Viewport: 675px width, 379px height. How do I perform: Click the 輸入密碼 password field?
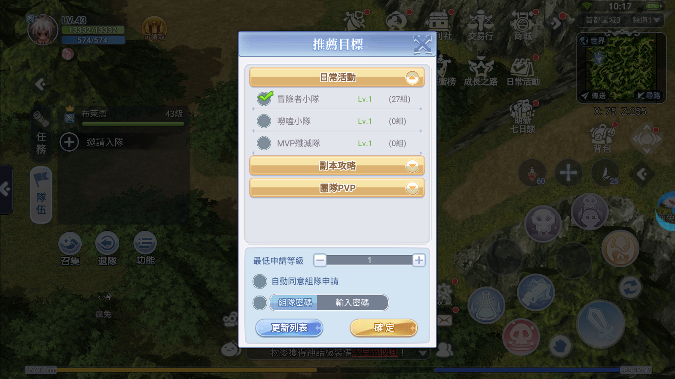point(352,302)
